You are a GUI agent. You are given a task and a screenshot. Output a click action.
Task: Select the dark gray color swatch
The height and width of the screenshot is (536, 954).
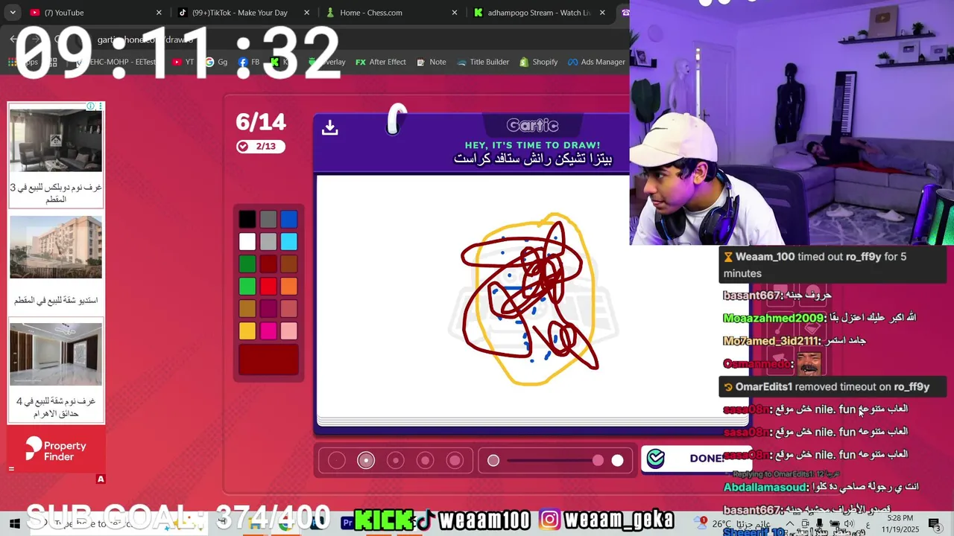coord(268,219)
